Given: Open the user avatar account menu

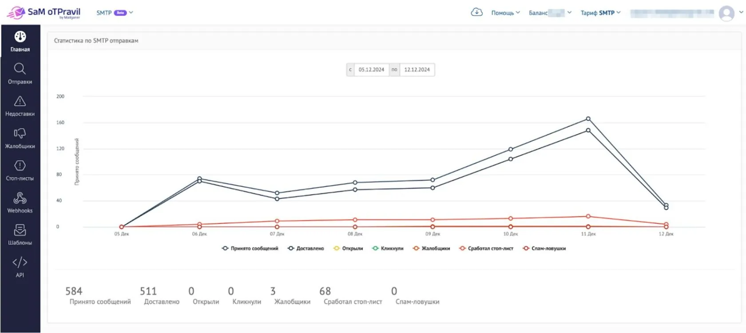Looking at the screenshot, I should [726, 13].
